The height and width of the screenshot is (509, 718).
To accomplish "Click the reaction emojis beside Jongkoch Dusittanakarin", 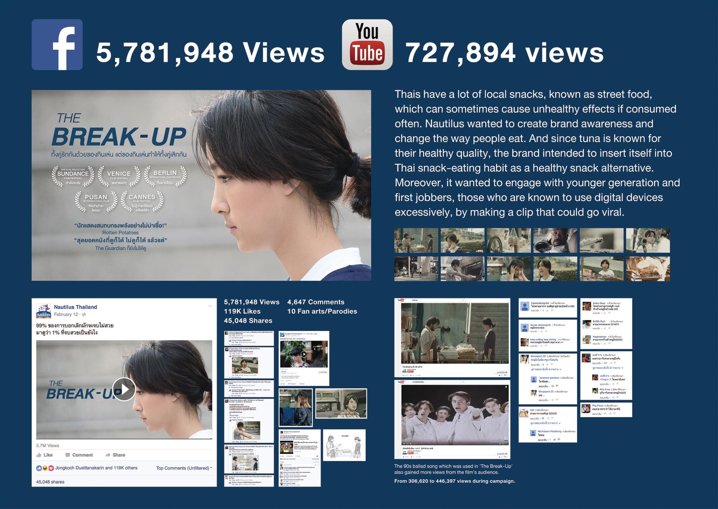I will point(45,468).
